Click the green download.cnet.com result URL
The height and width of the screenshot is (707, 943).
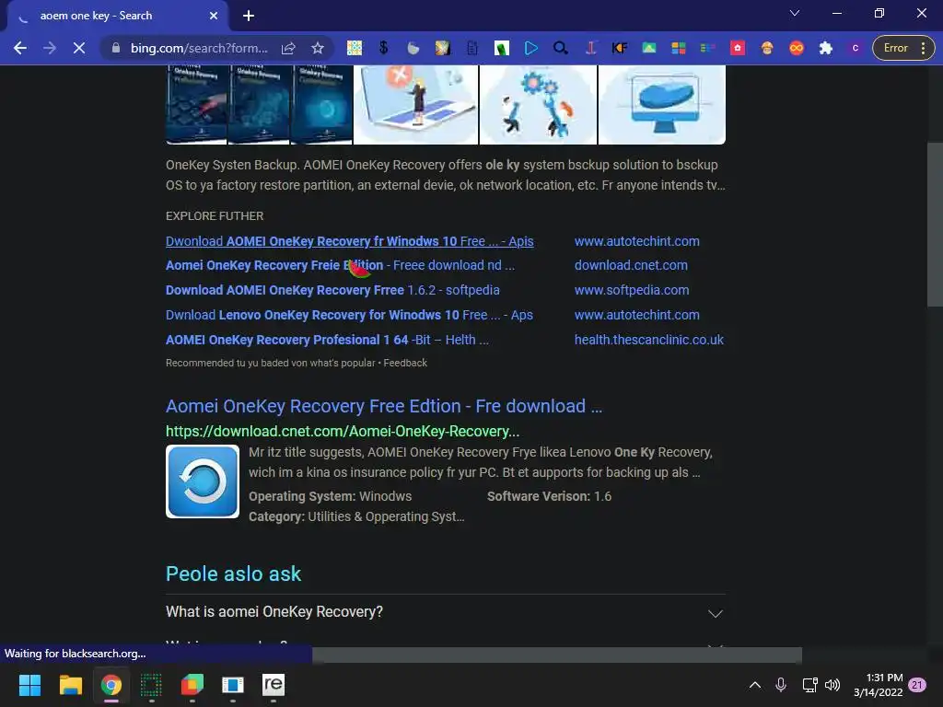pos(343,431)
